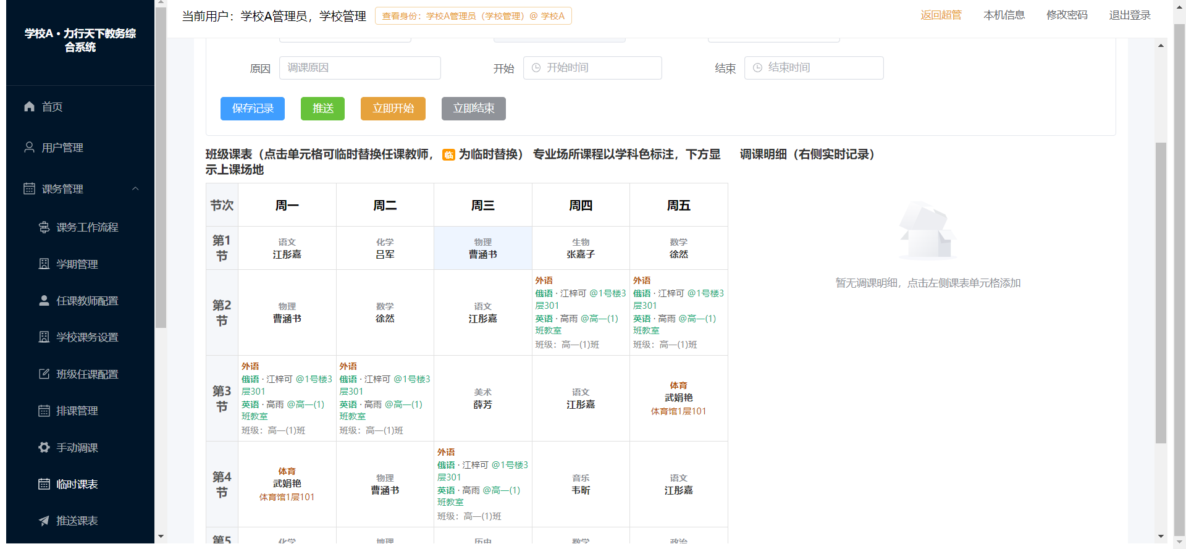Click the clock icon in 开始时间 field

(x=536, y=68)
